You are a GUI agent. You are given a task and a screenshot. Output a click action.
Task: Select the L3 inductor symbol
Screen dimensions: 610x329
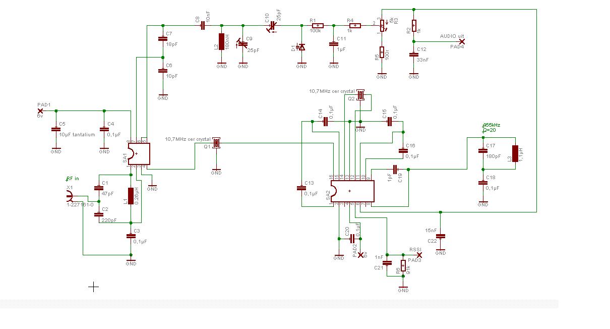pos(515,153)
